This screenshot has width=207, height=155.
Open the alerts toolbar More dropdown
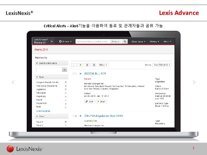[103, 65]
